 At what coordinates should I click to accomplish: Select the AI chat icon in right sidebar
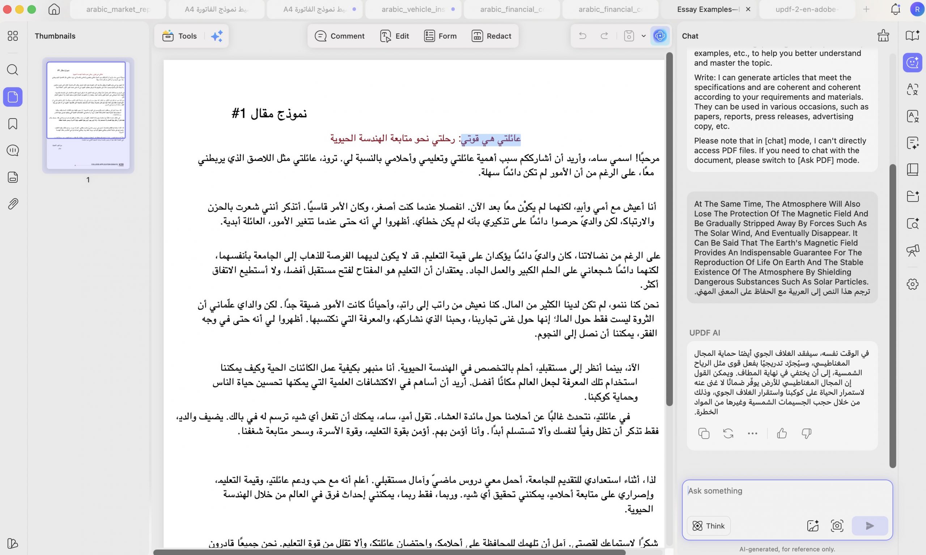(913, 63)
